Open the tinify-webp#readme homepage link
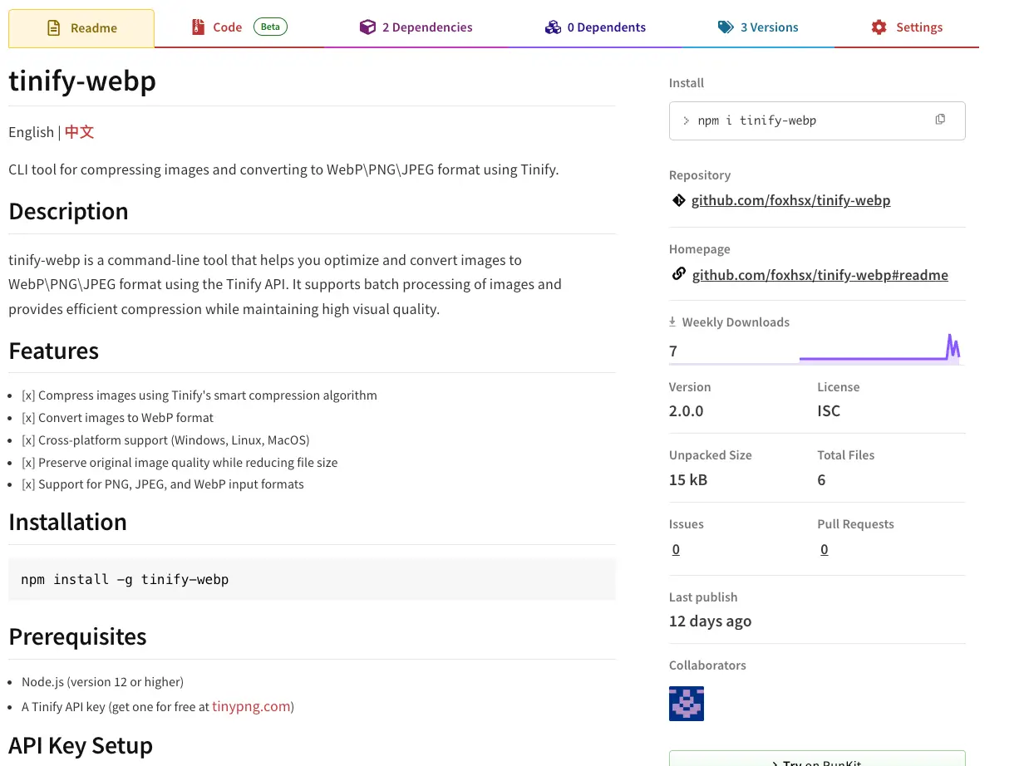1024x766 pixels. pyautogui.click(x=820, y=275)
